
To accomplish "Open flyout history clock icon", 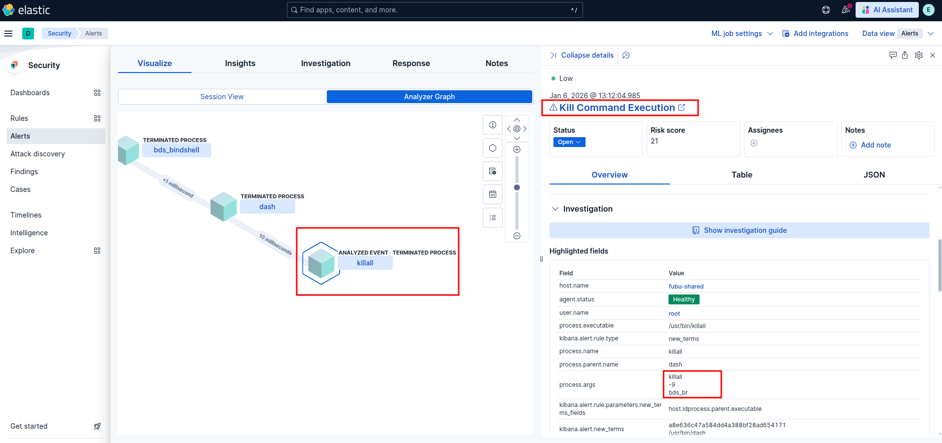I will pos(626,55).
